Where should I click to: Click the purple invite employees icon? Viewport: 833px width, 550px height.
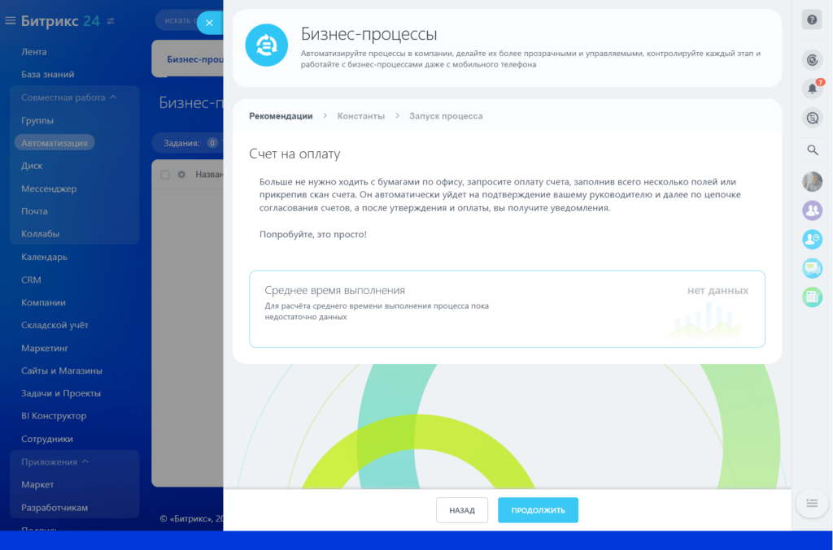[x=812, y=210]
